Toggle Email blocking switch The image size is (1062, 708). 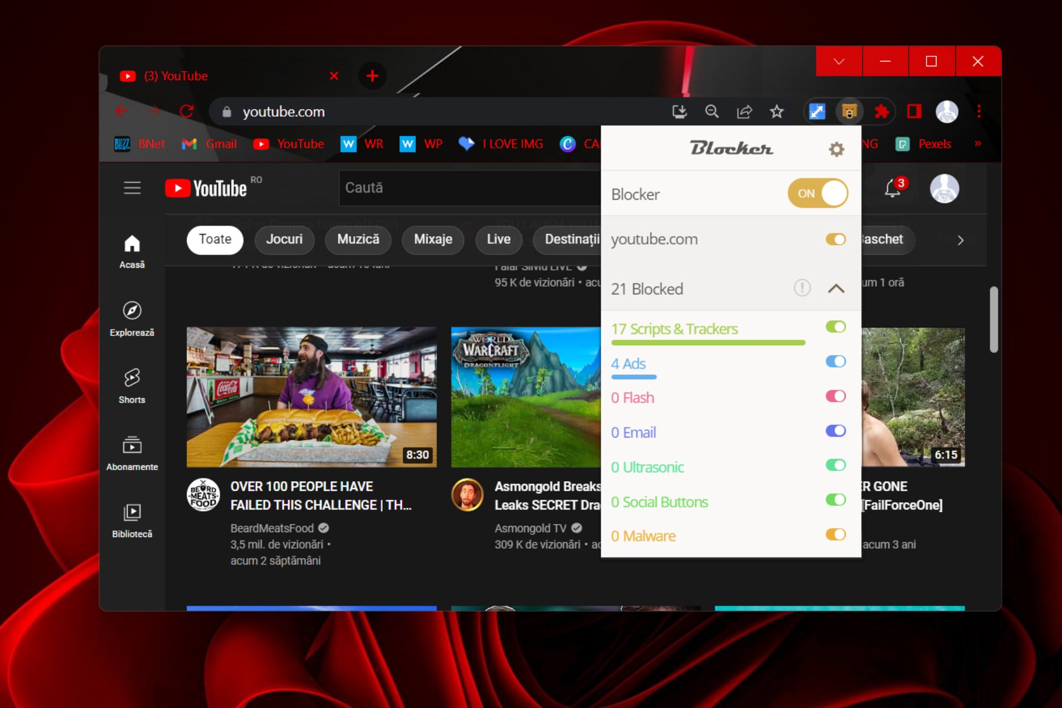(x=836, y=430)
